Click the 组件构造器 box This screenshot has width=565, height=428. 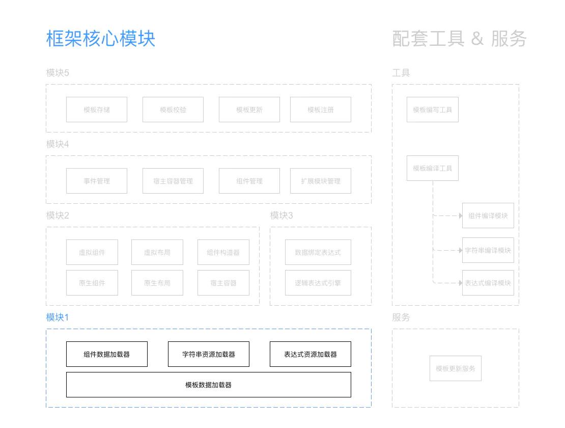(223, 252)
